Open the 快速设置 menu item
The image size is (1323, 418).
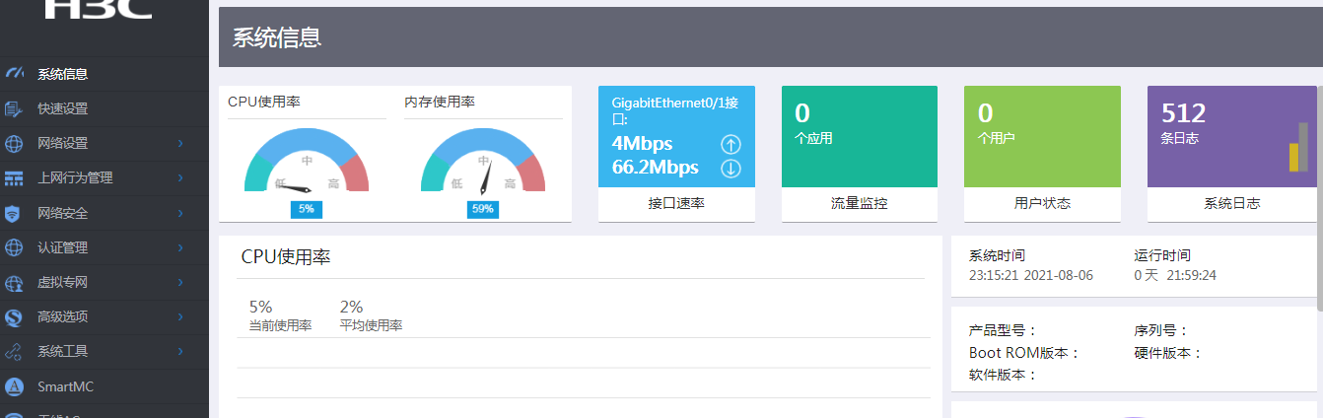(104, 108)
